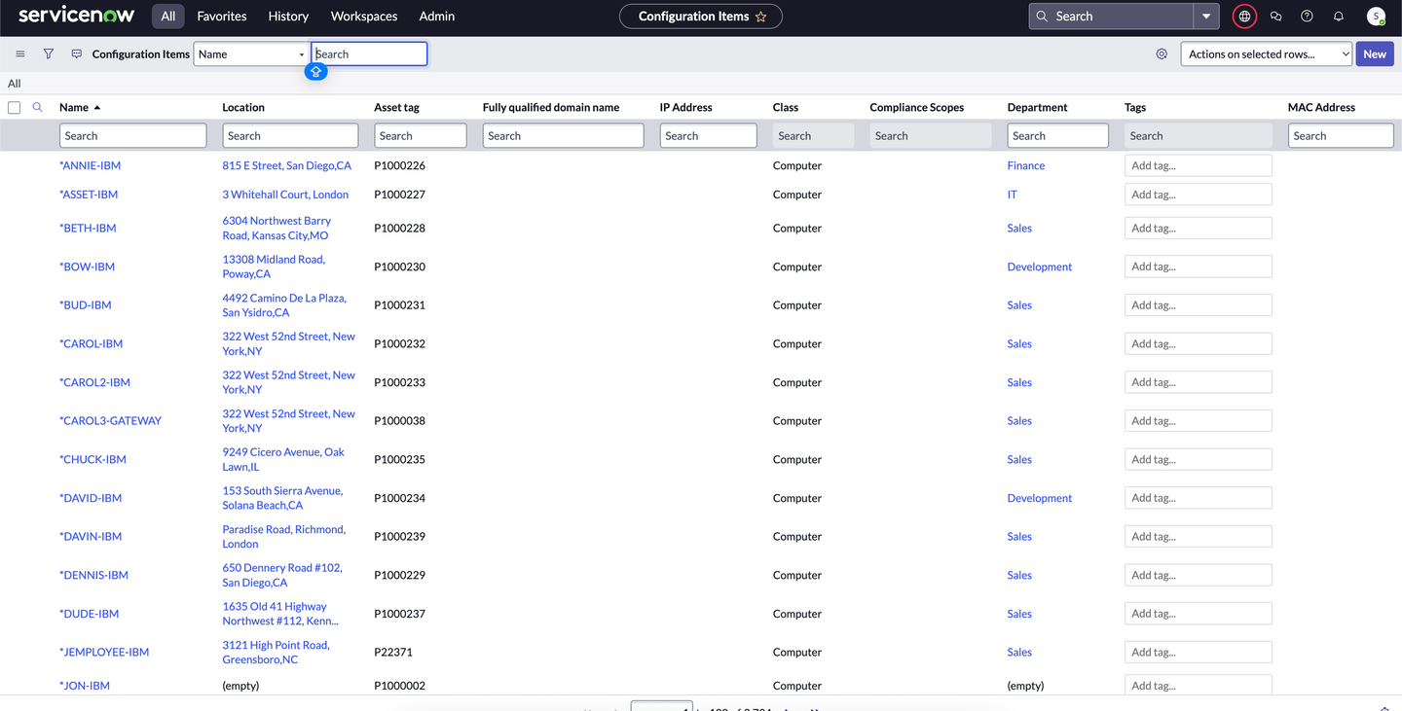This screenshot has width=1402, height=711.
Task: Click the global search magnifier icon
Action: (1042, 17)
